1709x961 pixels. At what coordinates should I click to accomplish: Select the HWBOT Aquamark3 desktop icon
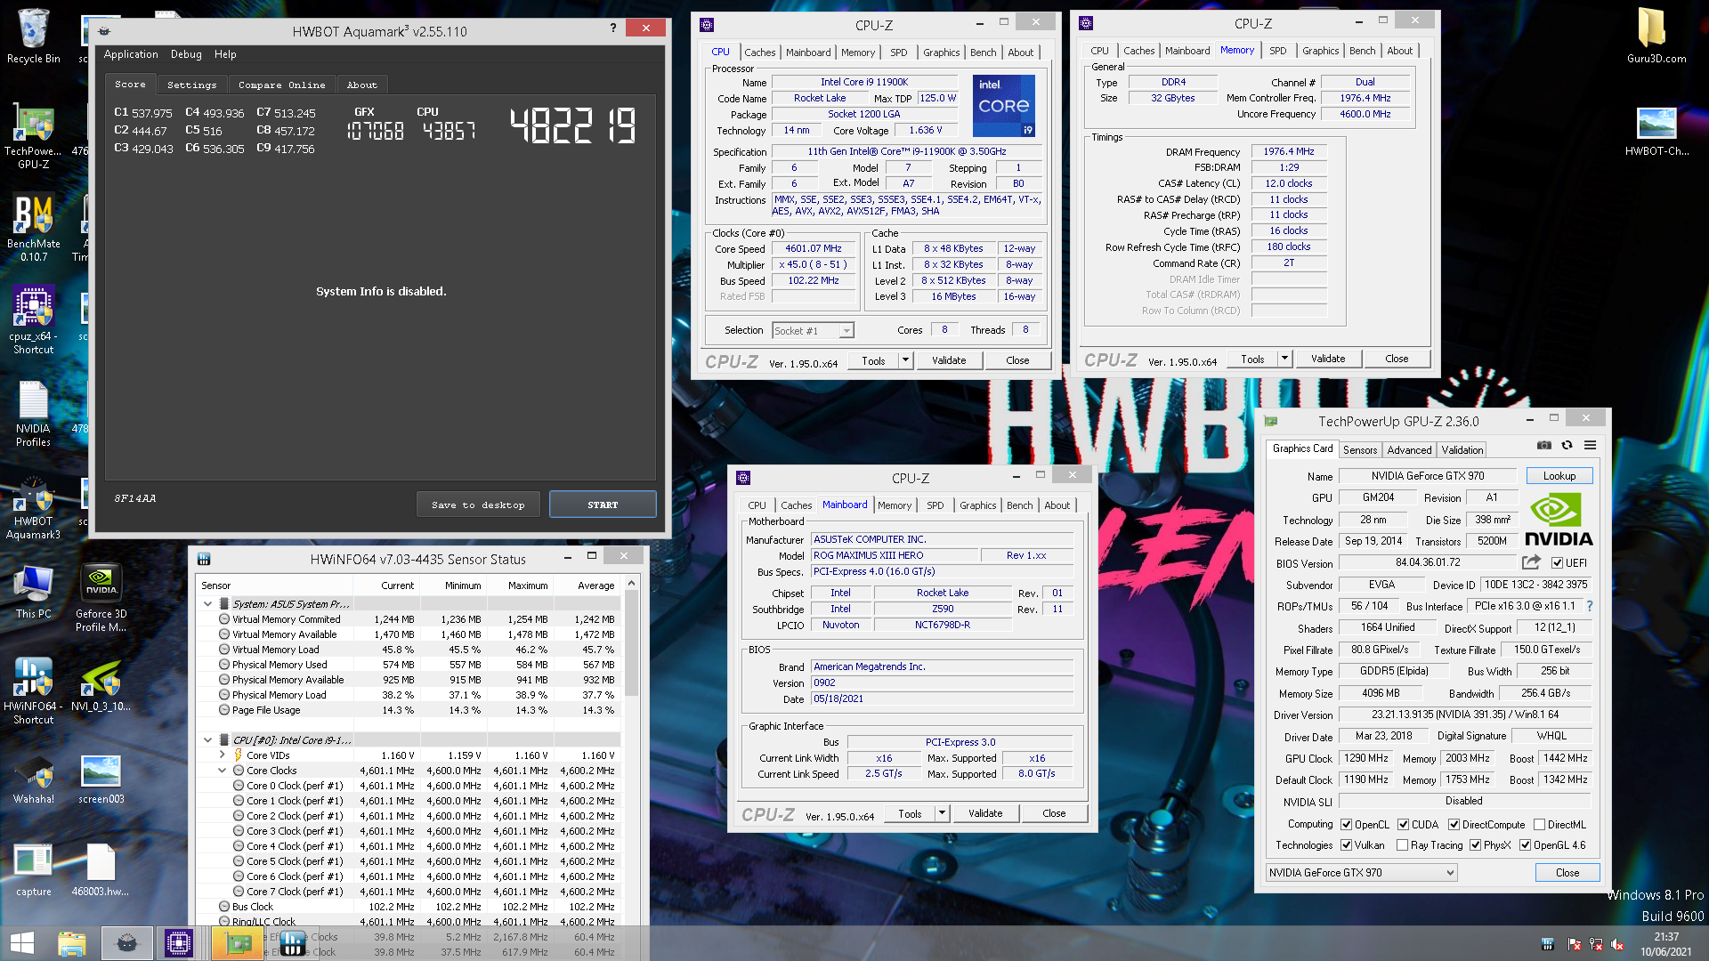pos(34,507)
